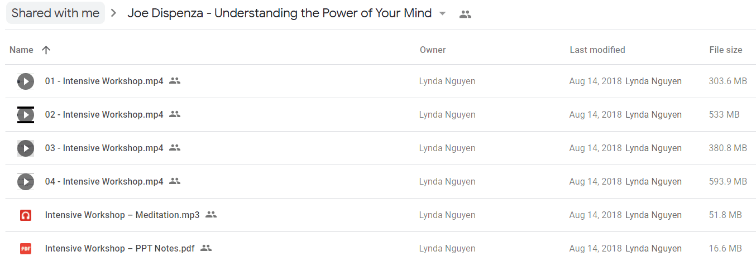Image resolution: width=756 pixels, height=261 pixels.
Task: Sort files by Name column header
Action: (x=21, y=50)
